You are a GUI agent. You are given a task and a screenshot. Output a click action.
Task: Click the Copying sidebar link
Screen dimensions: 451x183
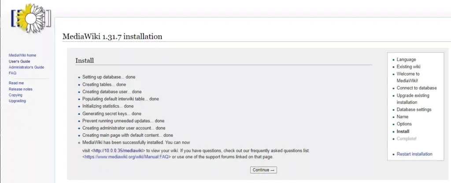point(15,95)
